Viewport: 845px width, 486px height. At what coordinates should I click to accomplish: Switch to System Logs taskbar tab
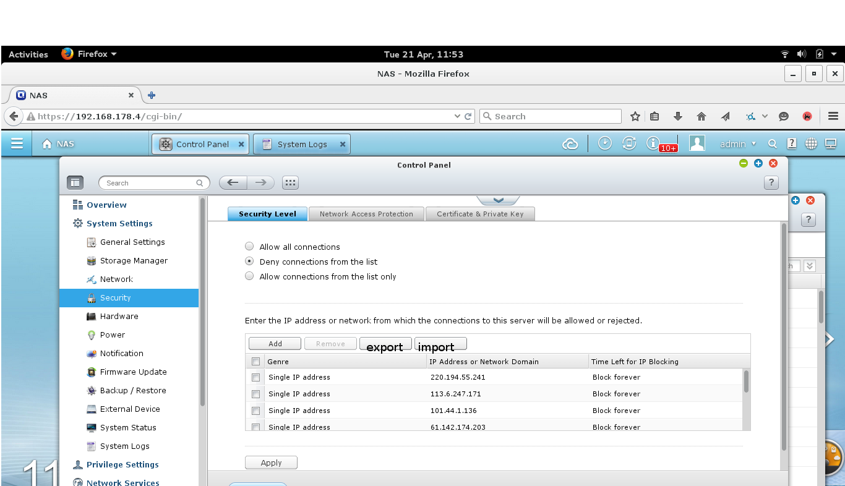[302, 144]
